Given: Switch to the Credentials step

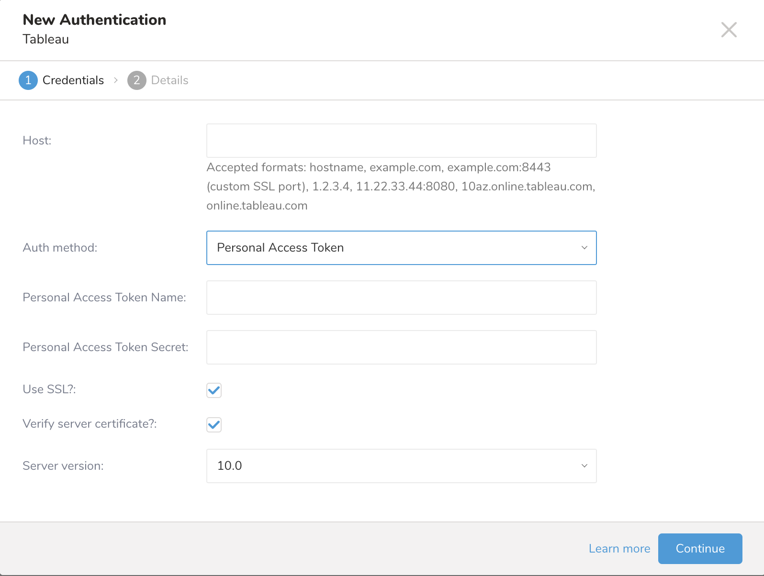Looking at the screenshot, I should point(73,80).
